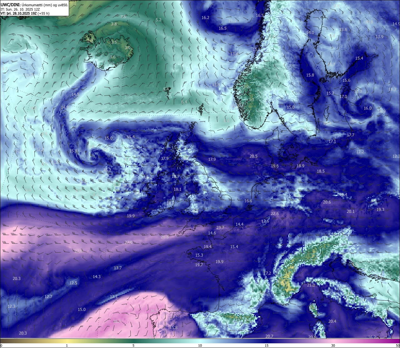Select the 17.1 value label
The height and width of the screenshot is (348, 400).
click(x=332, y=141)
